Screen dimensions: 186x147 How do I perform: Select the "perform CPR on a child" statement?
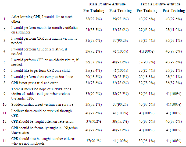click(x=41, y=71)
